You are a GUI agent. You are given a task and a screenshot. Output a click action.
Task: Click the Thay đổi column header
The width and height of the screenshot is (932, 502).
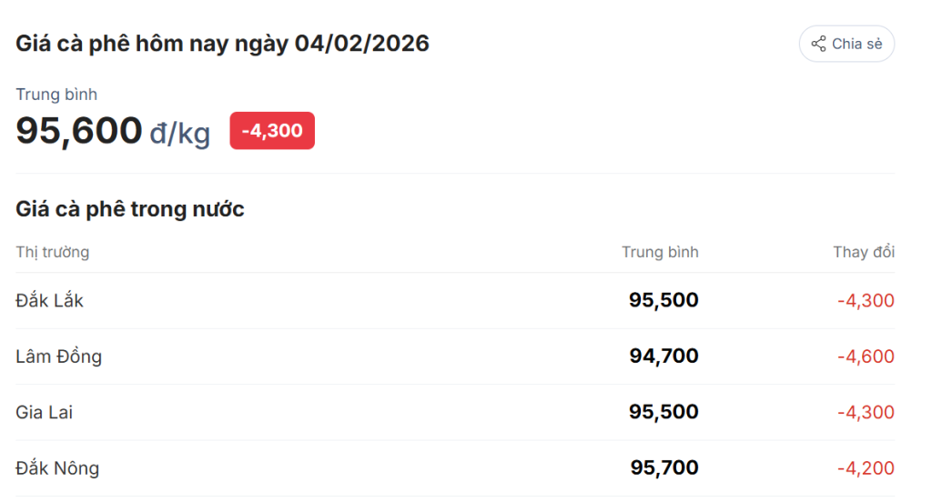tap(863, 252)
